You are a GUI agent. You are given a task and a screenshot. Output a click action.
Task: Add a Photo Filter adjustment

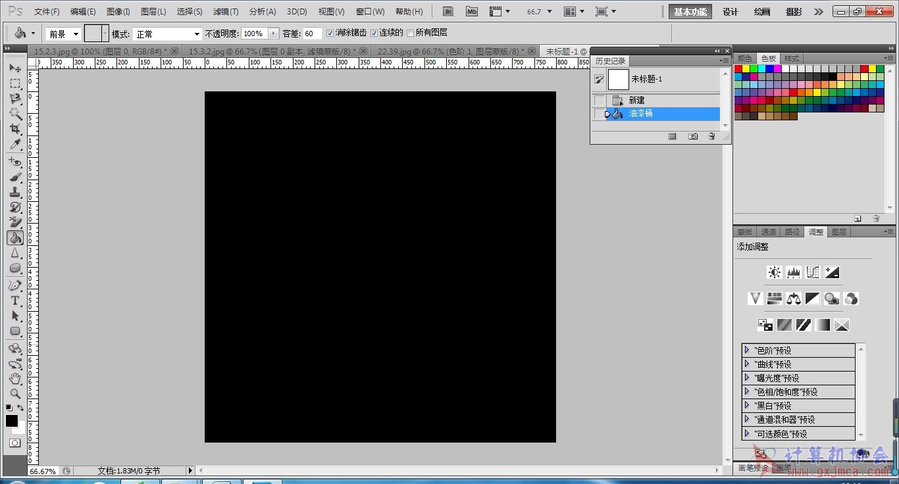coord(832,299)
